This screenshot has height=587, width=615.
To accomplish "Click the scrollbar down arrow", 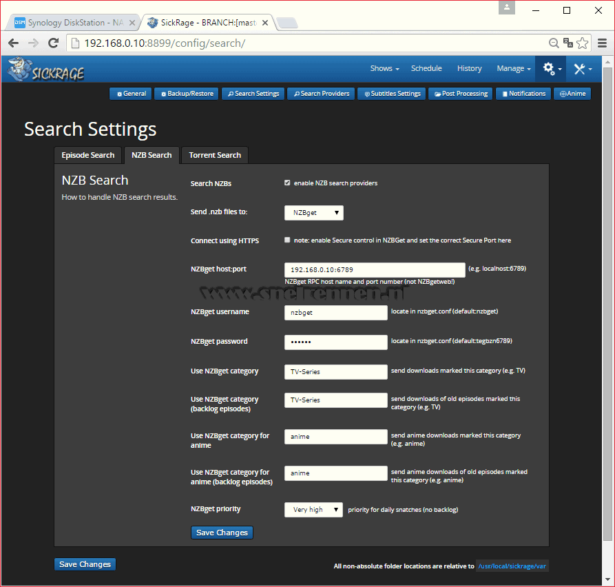I will pos(607,579).
